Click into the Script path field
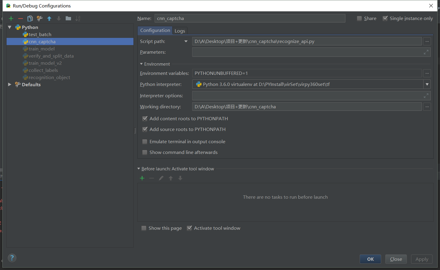Image resolution: width=440 pixels, height=270 pixels. tap(307, 41)
